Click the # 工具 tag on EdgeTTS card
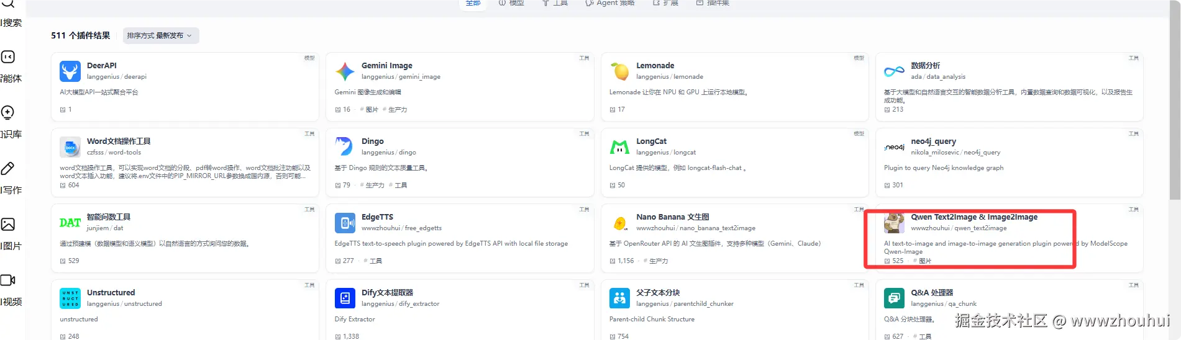 (373, 261)
